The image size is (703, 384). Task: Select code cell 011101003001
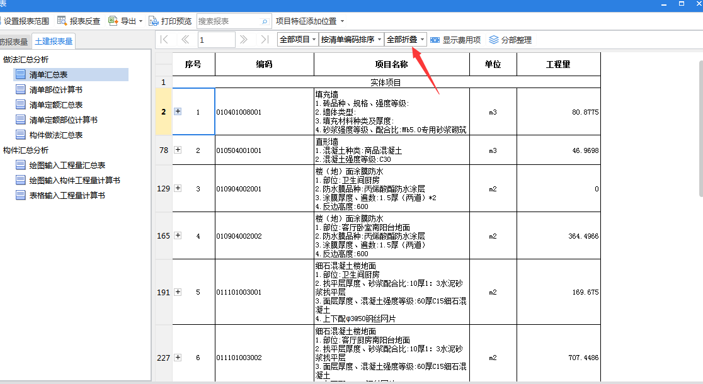point(265,292)
